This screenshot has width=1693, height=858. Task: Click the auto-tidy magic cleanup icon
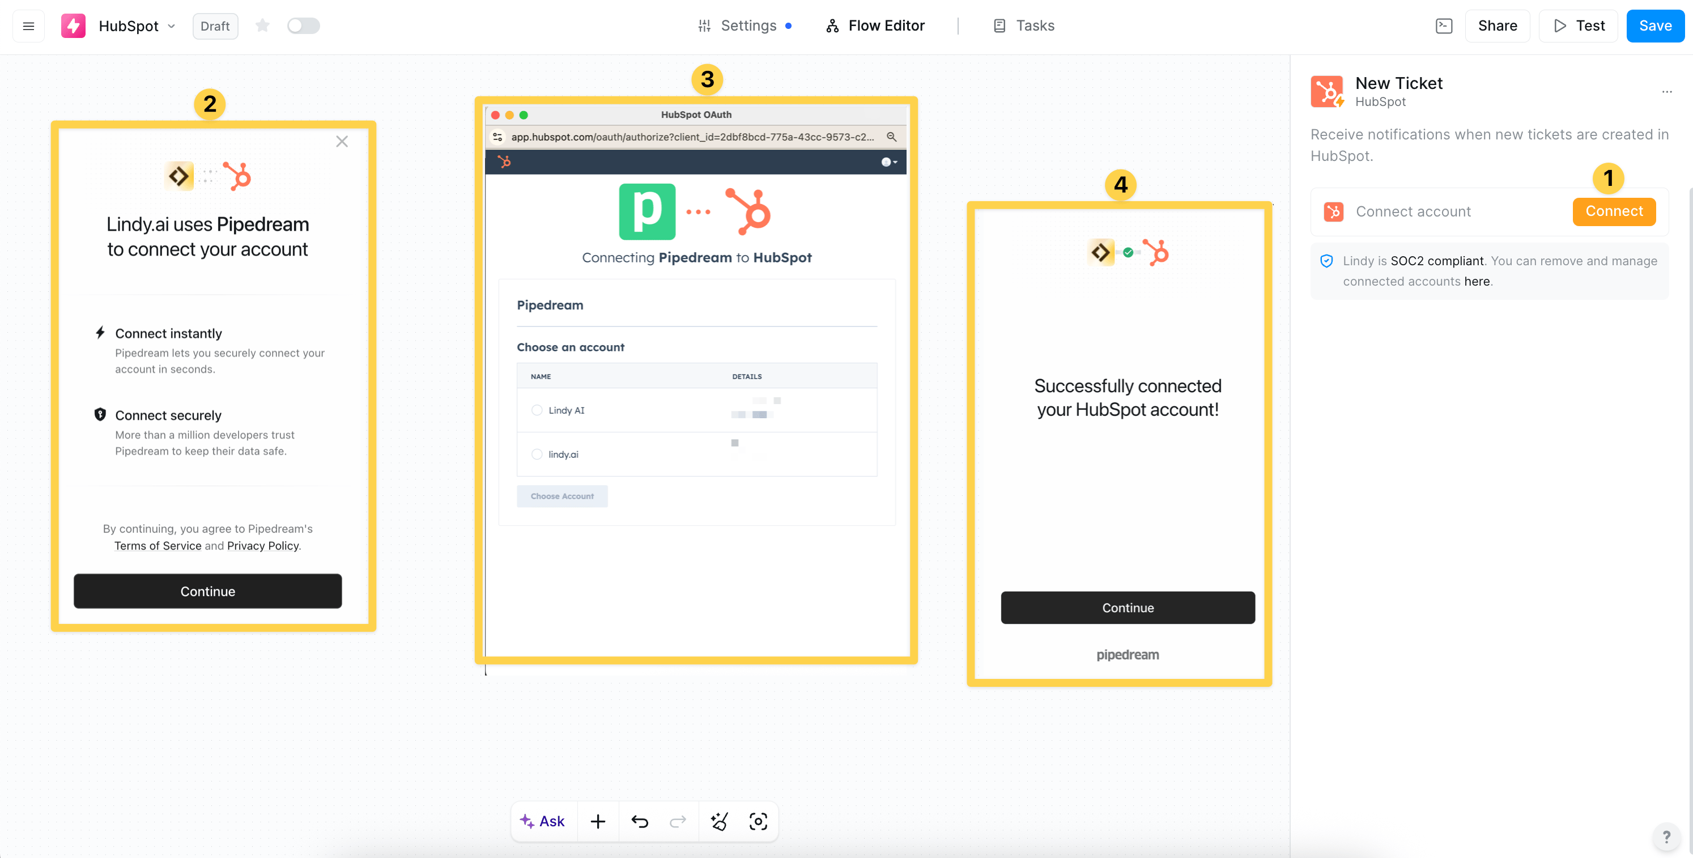(x=719, y=821)
